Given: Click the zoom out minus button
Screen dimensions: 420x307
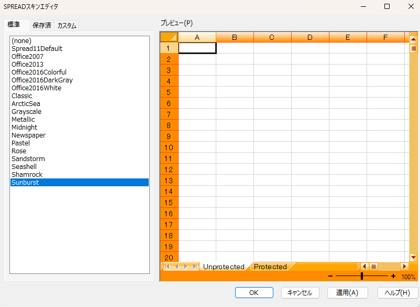Looking at the screenshot, I should [x=330, y=276].
